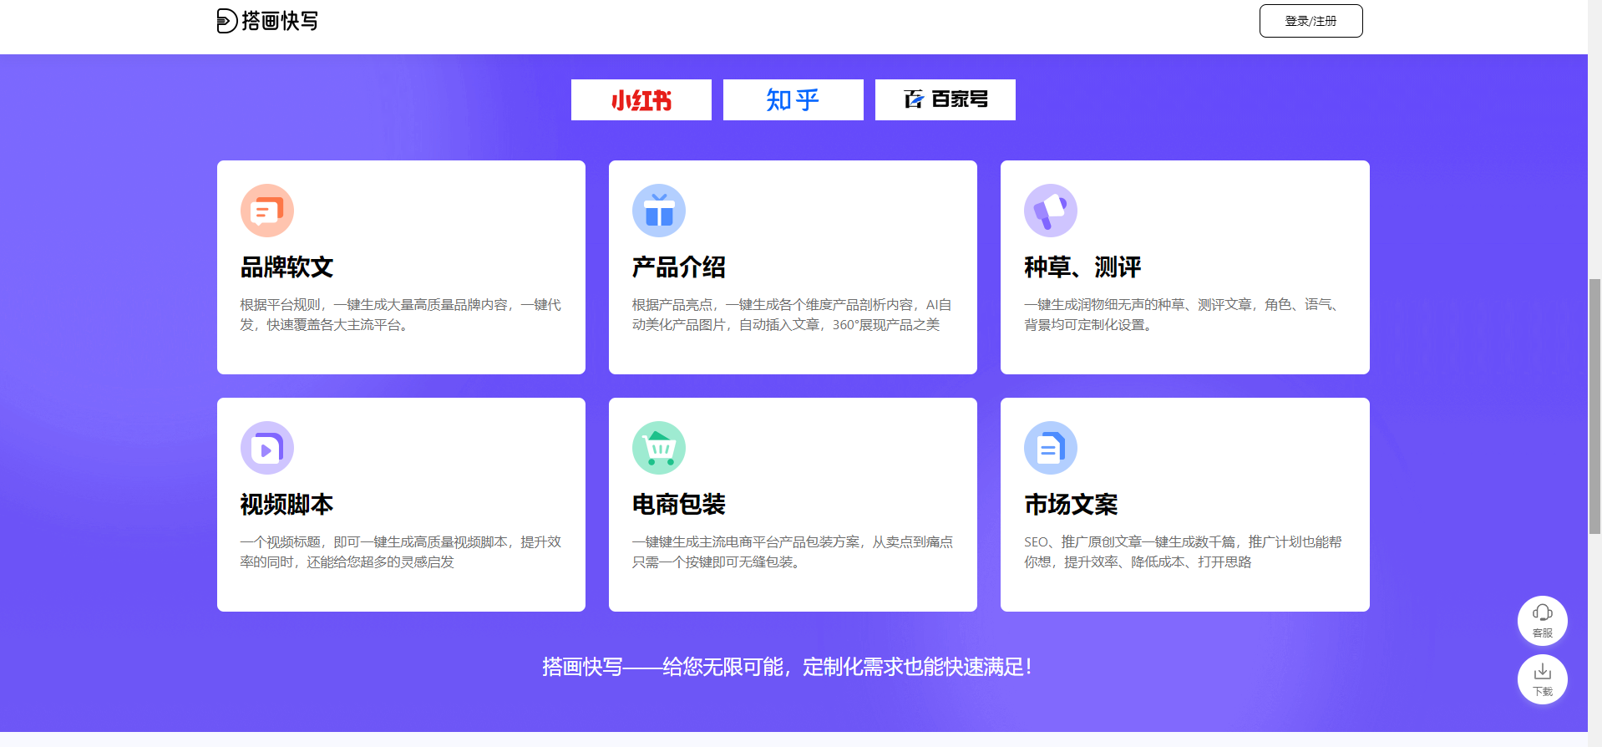Image resolution: width=1602 pixels, height=747 pixels.
Task: Select the 小红书 platform tab
Action: tap(641, 100)
